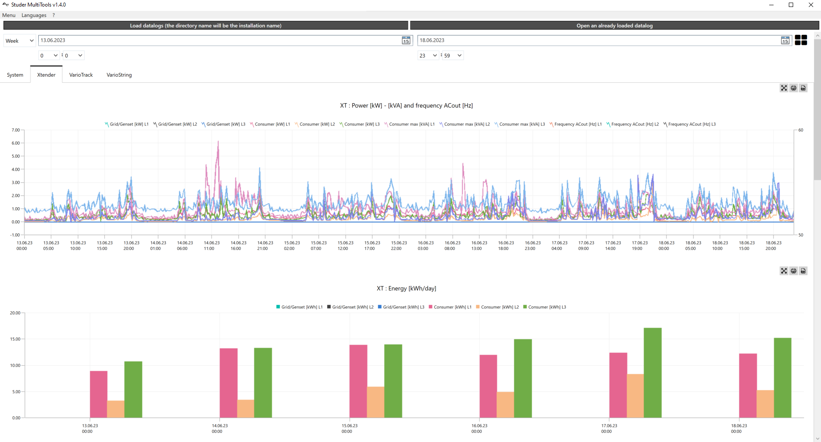The width and height of the screenshot is (821, 442).
Task: Click the Load datalogs button
Action: (x=205, y=26)
